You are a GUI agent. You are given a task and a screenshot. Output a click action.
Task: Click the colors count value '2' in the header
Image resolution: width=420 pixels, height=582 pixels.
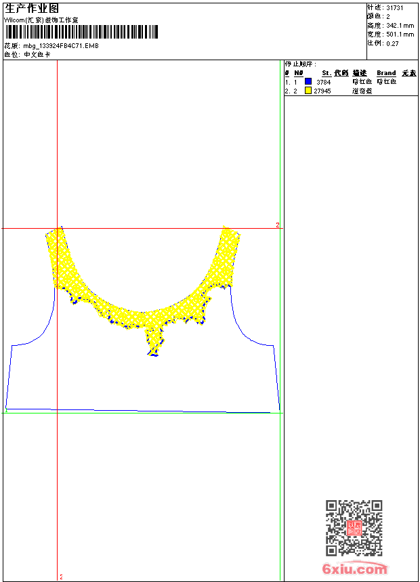[388, 17]
